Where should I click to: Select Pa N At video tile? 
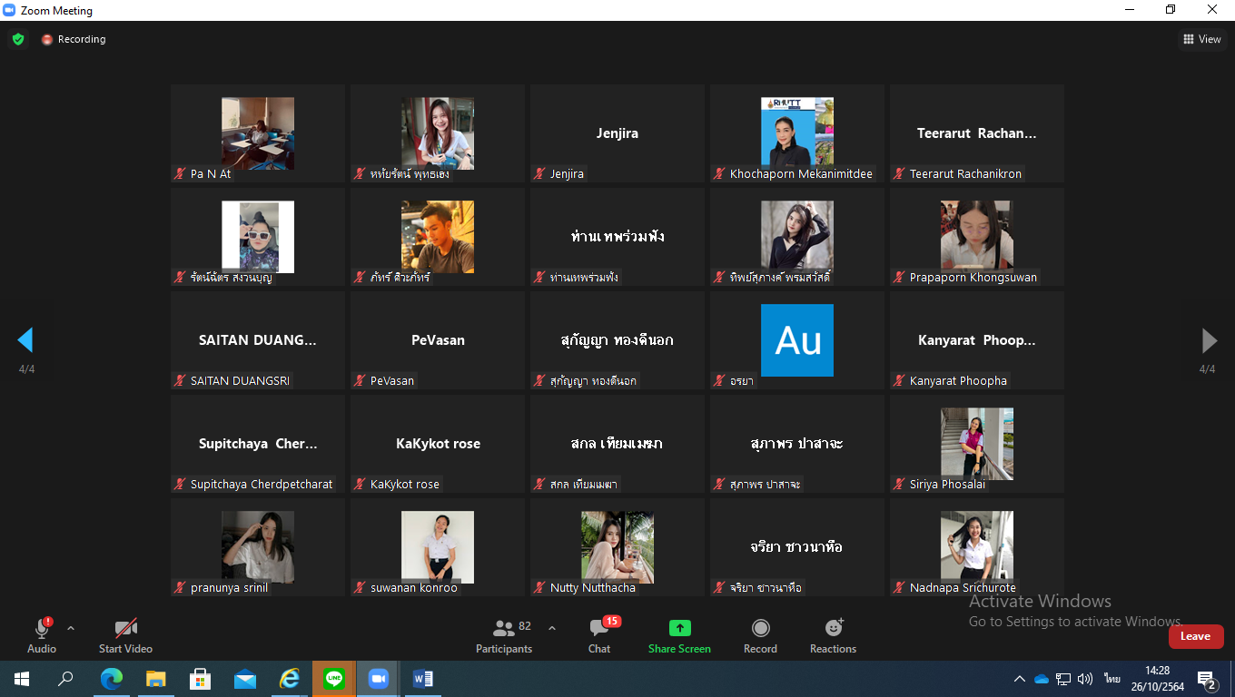(x=258, y=133)
